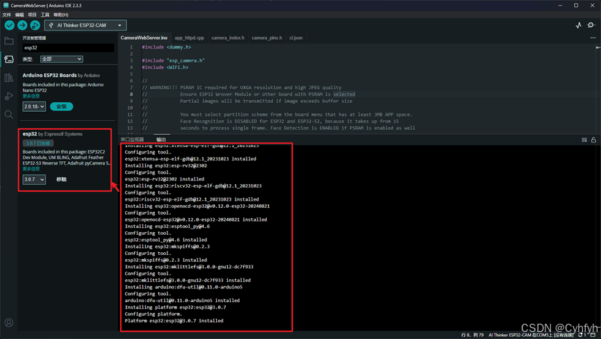Click output line Platform esp32:esp32@3.0.7 installed
601x339 pixels.
174,321
